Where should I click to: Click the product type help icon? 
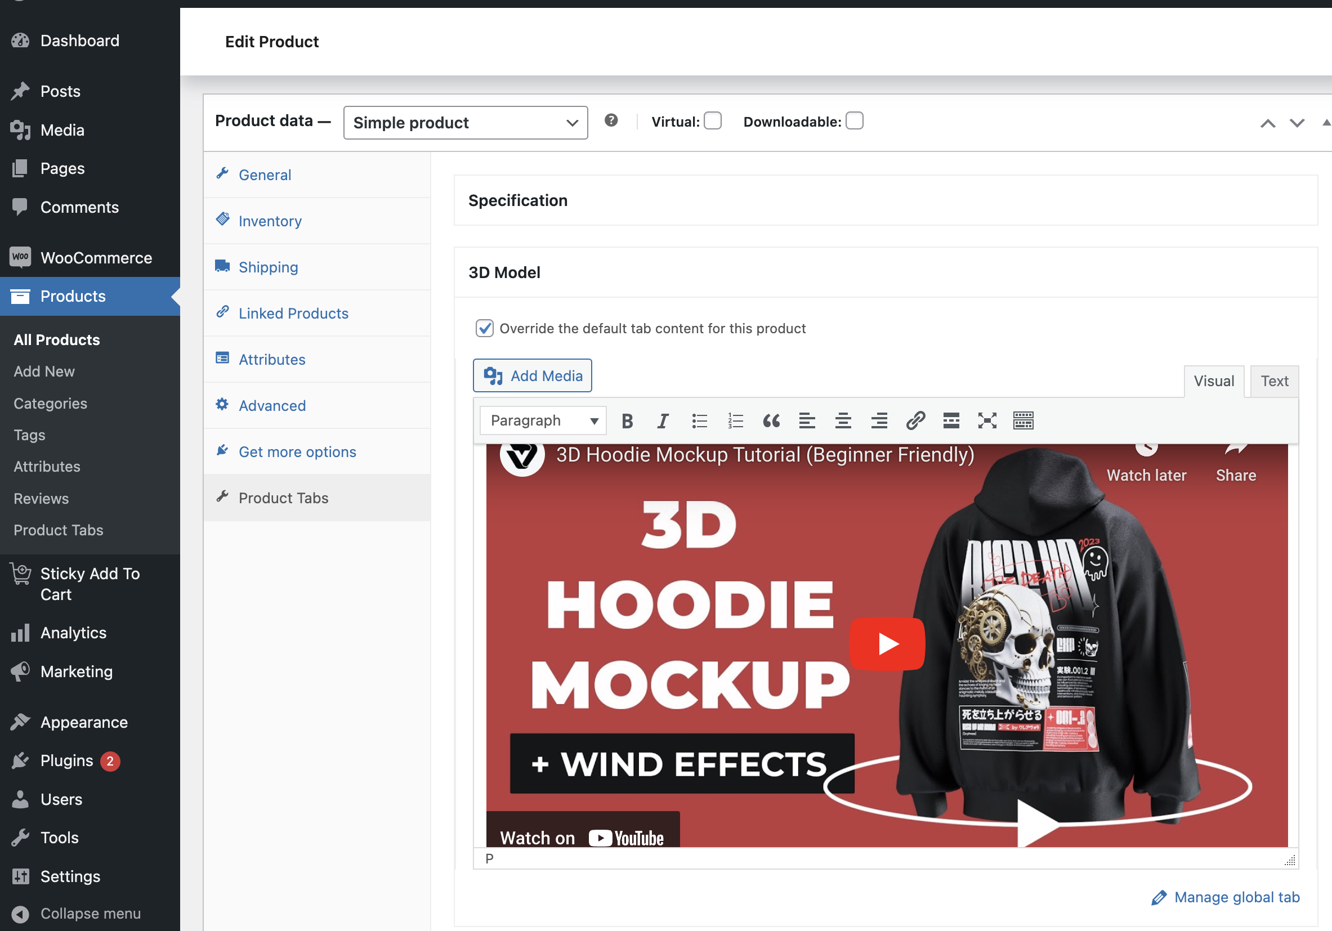click(x=611, y=120)
